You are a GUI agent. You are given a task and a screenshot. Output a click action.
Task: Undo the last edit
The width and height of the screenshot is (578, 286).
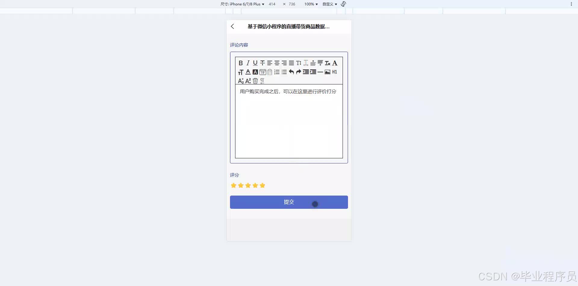coord(291,72)
